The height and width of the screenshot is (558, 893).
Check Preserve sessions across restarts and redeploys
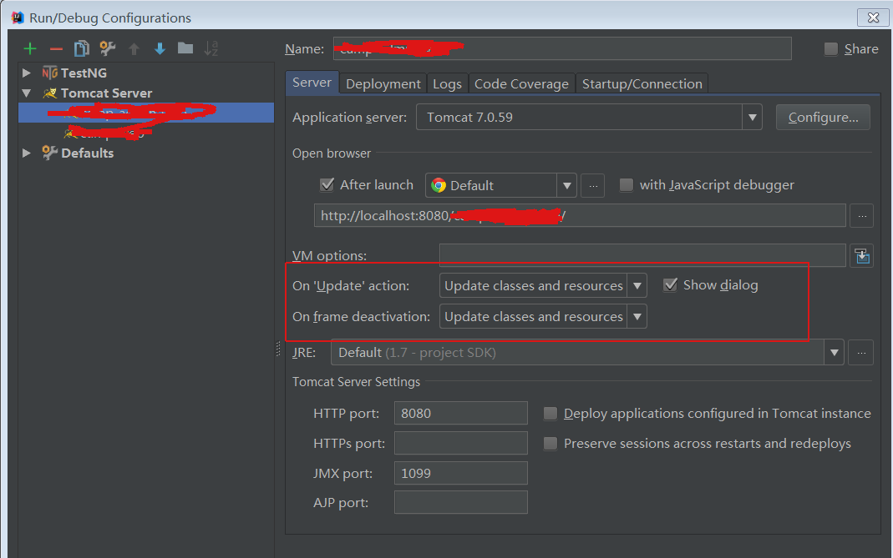551,443
